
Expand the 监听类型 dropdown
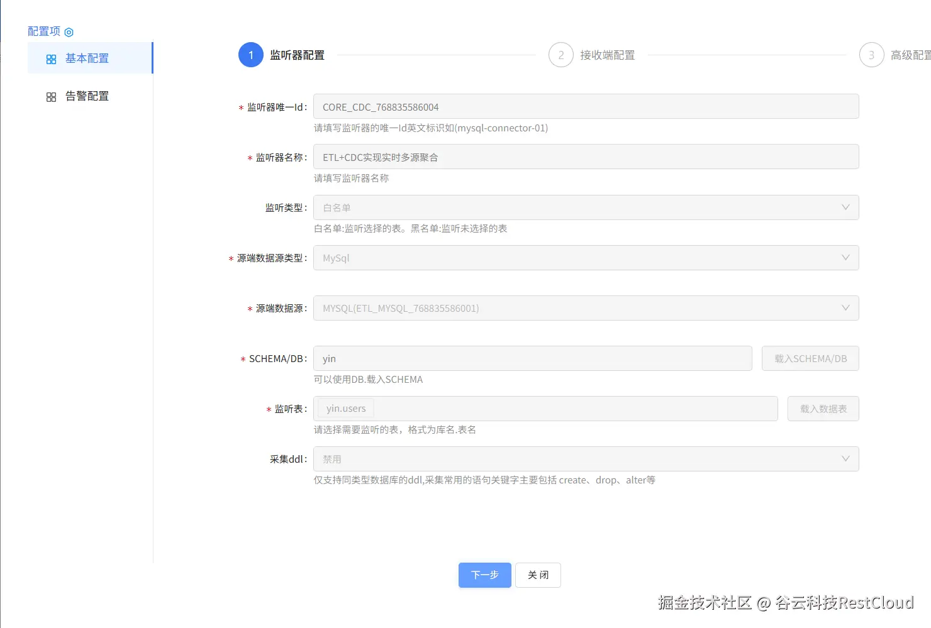pos(845,207)
